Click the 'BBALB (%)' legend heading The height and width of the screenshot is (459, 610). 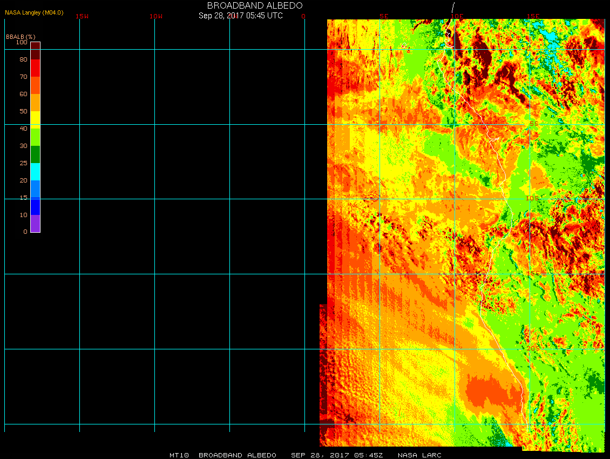tap(21, 37)
